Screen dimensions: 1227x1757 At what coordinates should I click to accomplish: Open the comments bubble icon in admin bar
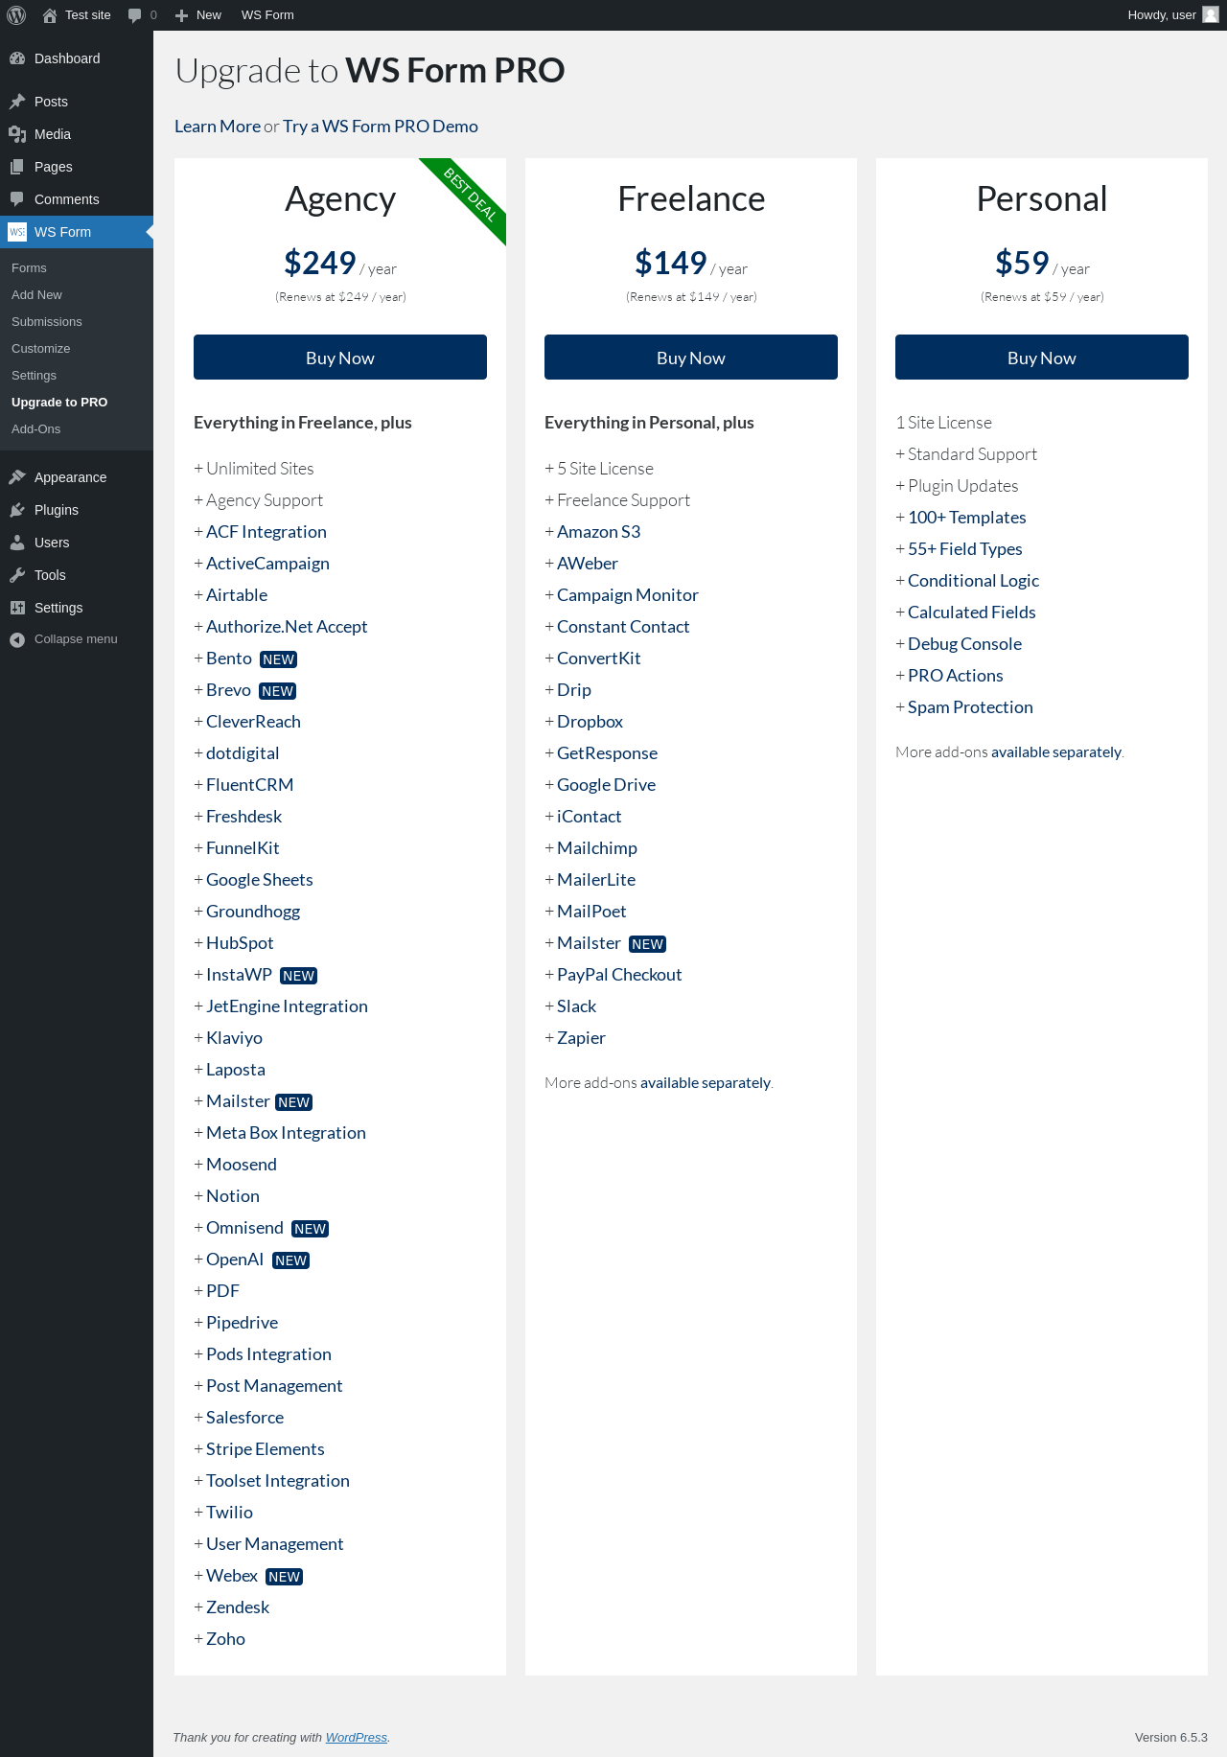[x=135, y=15]
